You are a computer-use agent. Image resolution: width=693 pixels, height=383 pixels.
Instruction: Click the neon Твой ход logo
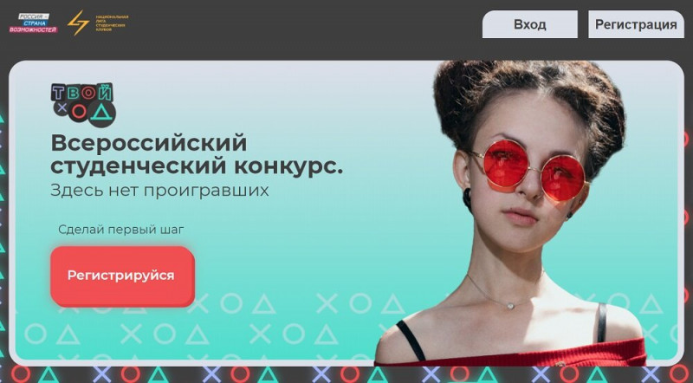[x=83, y=105]
